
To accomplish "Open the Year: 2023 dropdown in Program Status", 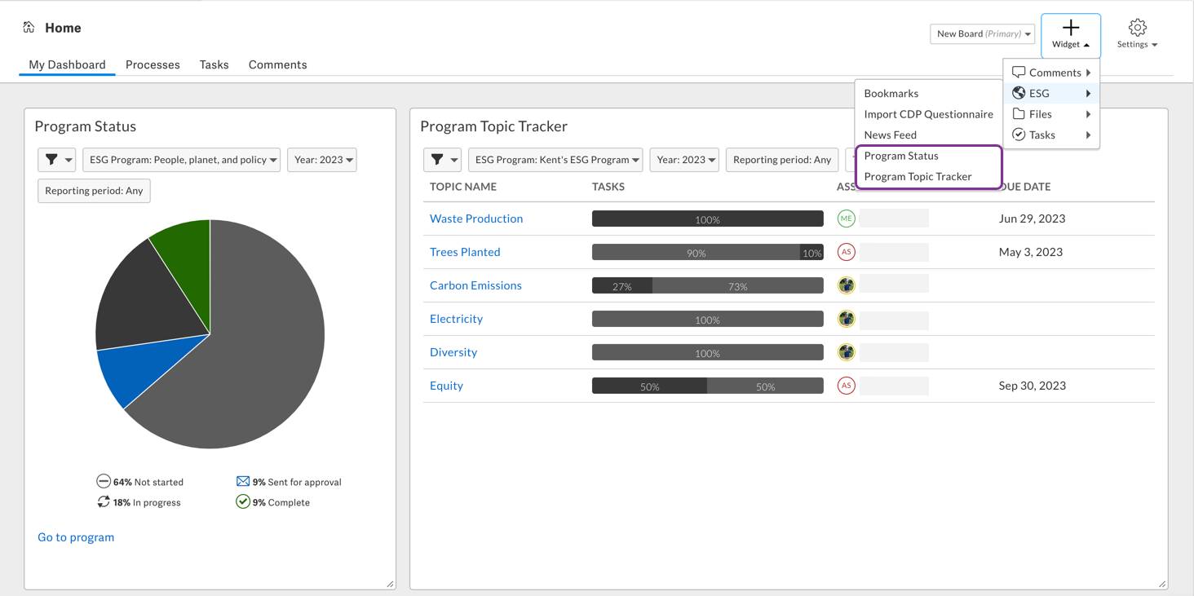I will click(321, 160).
